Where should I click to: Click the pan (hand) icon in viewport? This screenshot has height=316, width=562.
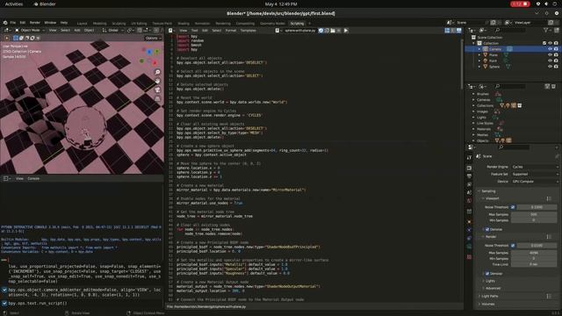[x=157, y=81]
